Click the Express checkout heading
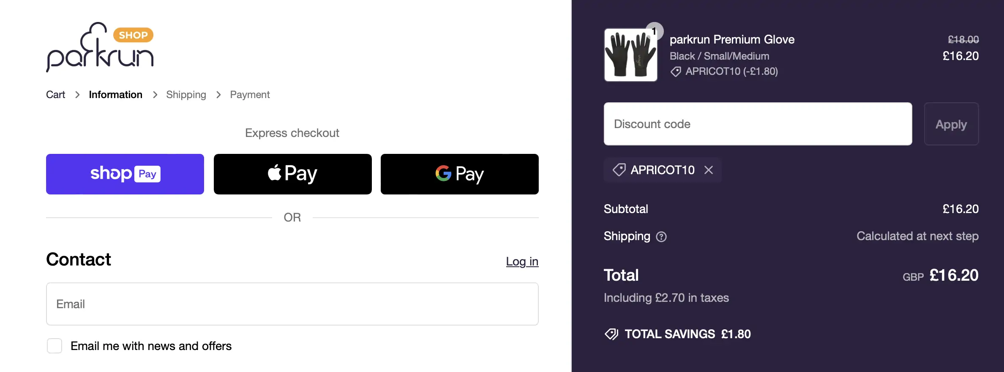 point(292,133)
